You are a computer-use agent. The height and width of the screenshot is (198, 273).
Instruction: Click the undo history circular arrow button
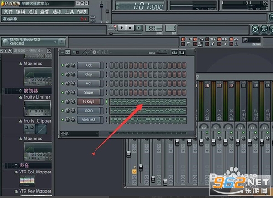pos(255,30)
